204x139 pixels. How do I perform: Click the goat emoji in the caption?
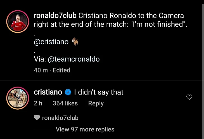pyautogui.click(x=75, y=42)
